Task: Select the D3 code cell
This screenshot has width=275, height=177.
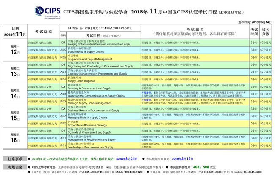Action: pos(63,87)
